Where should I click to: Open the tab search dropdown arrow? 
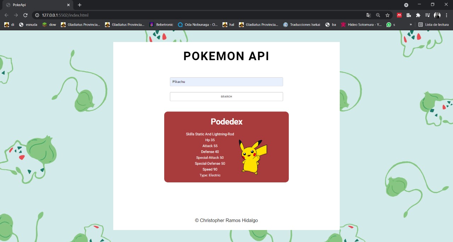(406, 5)
